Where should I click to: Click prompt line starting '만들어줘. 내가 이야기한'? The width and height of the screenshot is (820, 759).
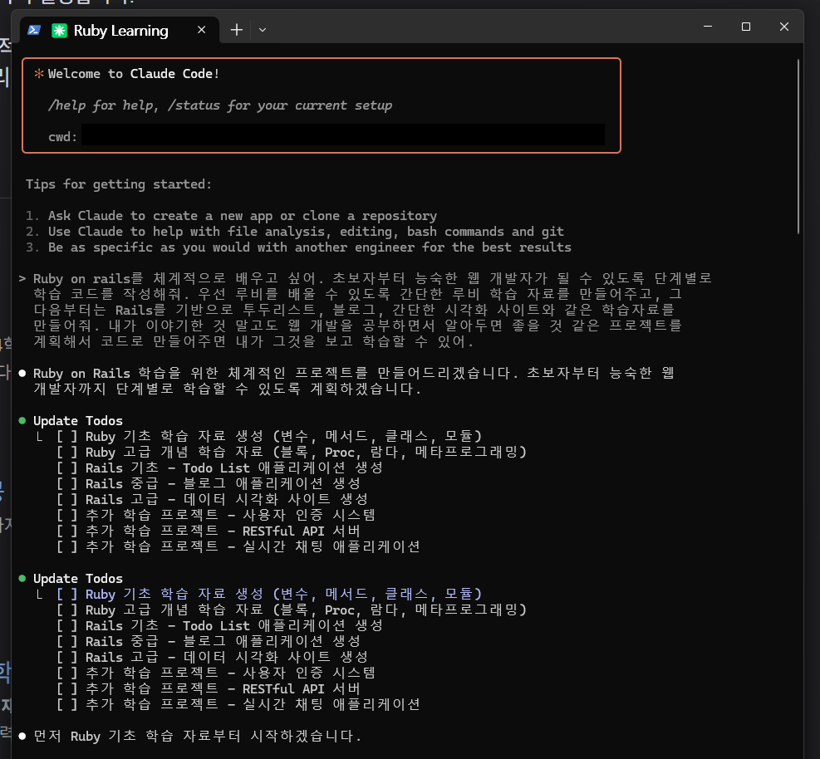(358, 326)
